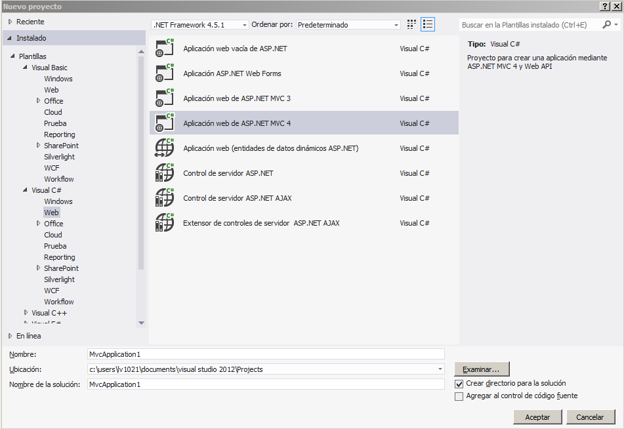The width and height of the screenshot is (624, 429).
Task: Select Windows under Visual C#
Action: [58, 201]
